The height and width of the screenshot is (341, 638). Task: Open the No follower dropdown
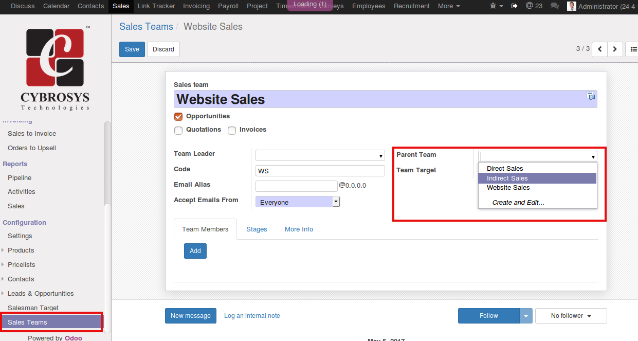[571, 316]
